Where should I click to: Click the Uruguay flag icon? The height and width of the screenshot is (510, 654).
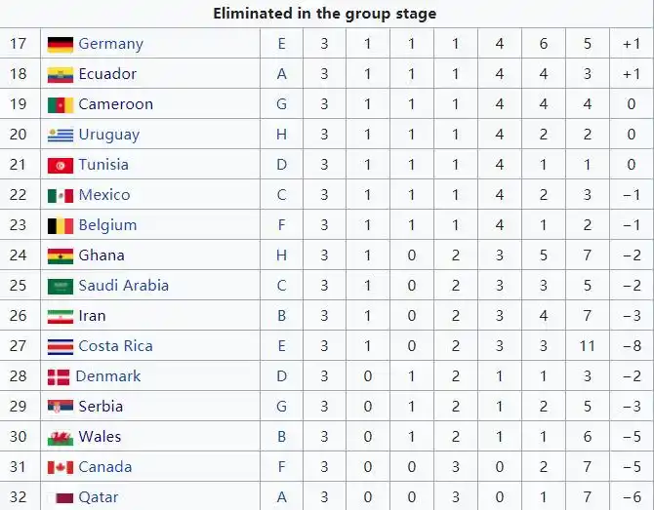pyautogui.click(x=61, y=136)
